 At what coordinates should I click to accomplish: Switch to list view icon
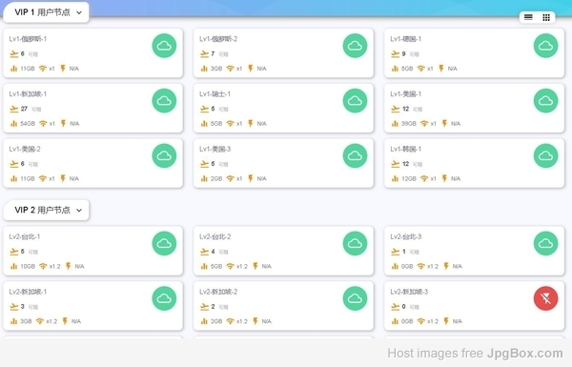pos(528,17)
